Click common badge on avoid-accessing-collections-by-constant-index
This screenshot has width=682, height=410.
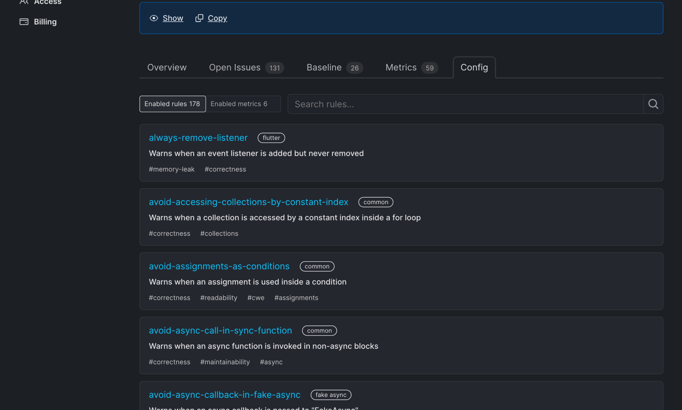pyautogui.click(x=376, y=202)
